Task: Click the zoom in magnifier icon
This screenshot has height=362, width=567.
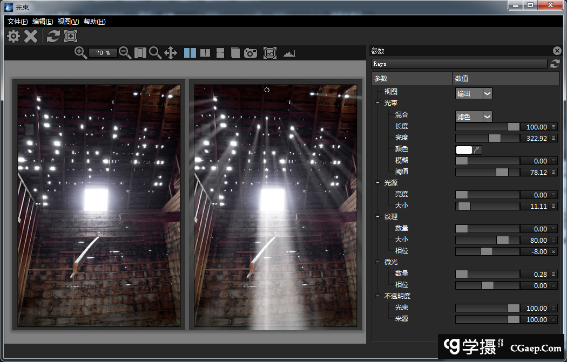Action: coord(81,52)
